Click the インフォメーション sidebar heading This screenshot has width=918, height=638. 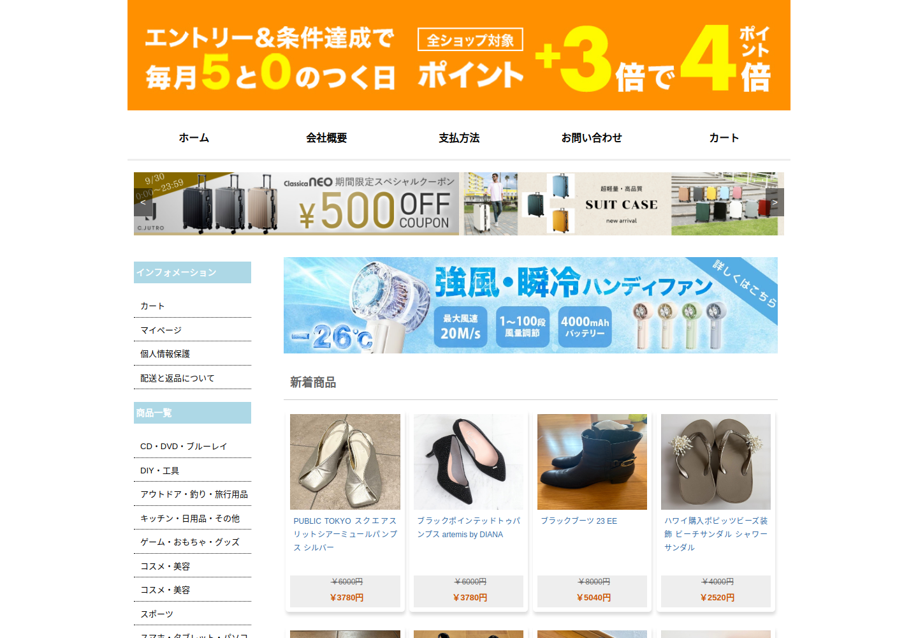tap(193, 272)
